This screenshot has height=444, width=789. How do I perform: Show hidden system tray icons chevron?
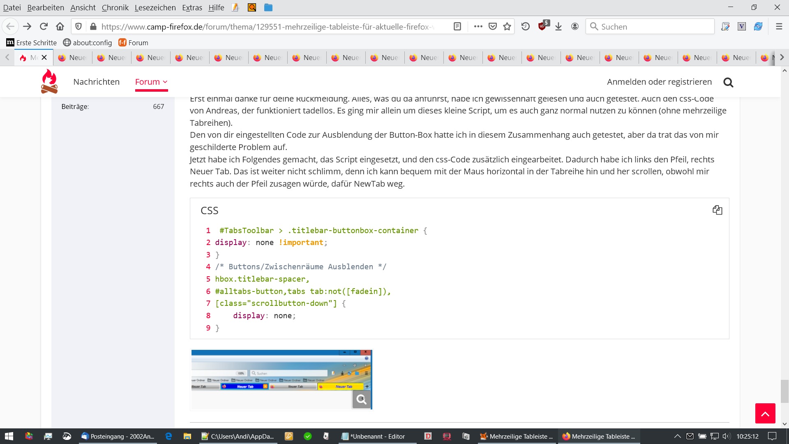678,436
